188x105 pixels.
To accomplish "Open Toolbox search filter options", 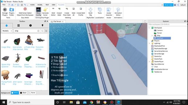I will click(x=46, y=31).
